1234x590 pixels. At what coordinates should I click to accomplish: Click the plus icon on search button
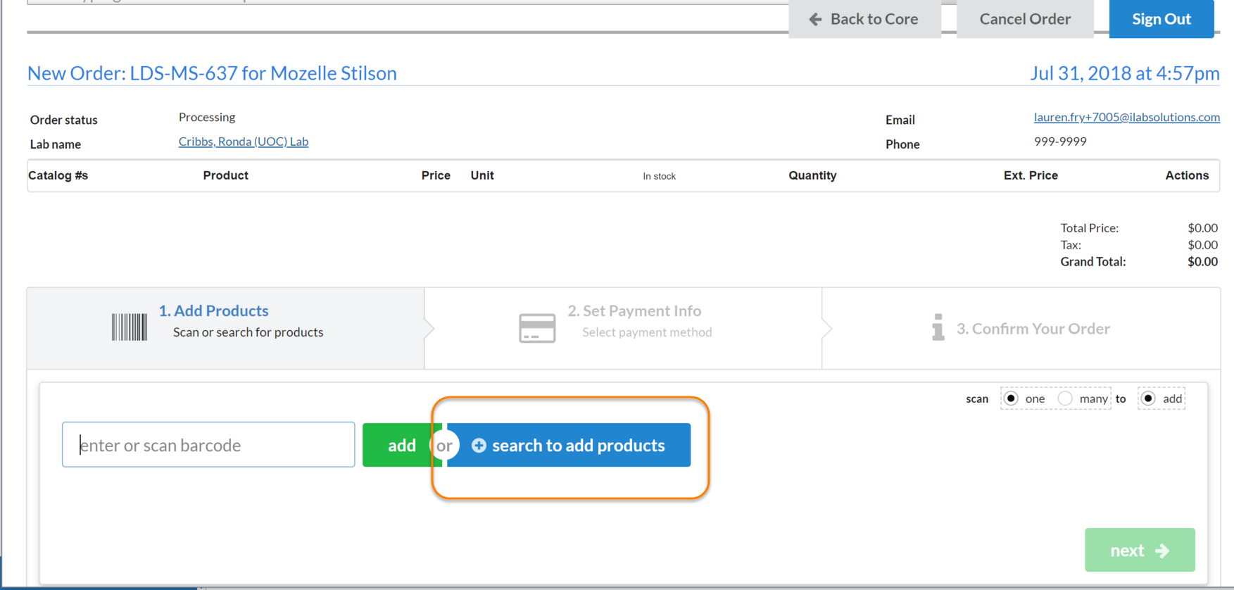click(x=479, y=446)
